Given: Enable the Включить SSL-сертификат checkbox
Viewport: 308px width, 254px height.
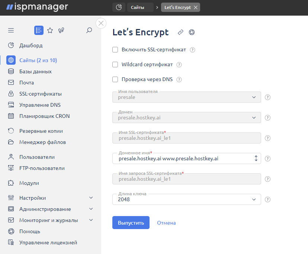Looking at the screenshot, I should click(x=115, y=50).
